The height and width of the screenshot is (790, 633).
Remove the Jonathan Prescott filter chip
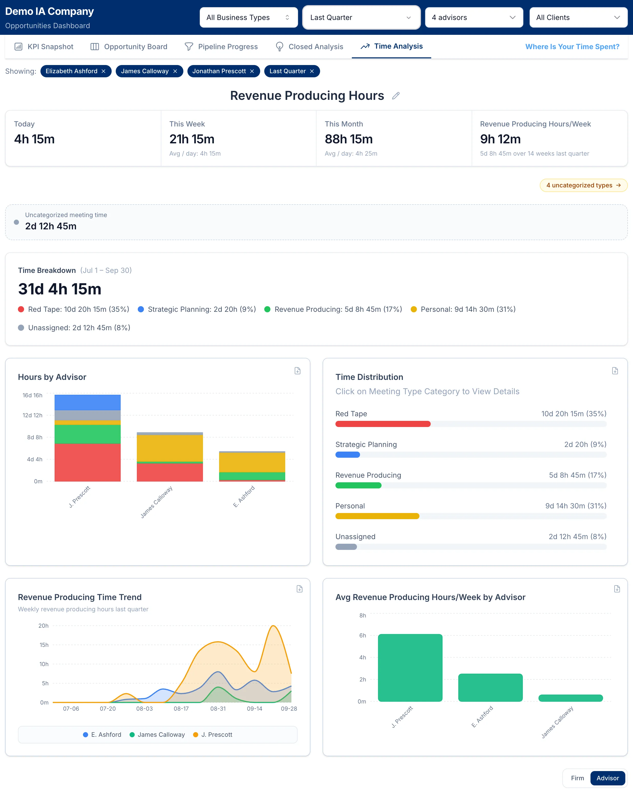(x=252, y=71)
